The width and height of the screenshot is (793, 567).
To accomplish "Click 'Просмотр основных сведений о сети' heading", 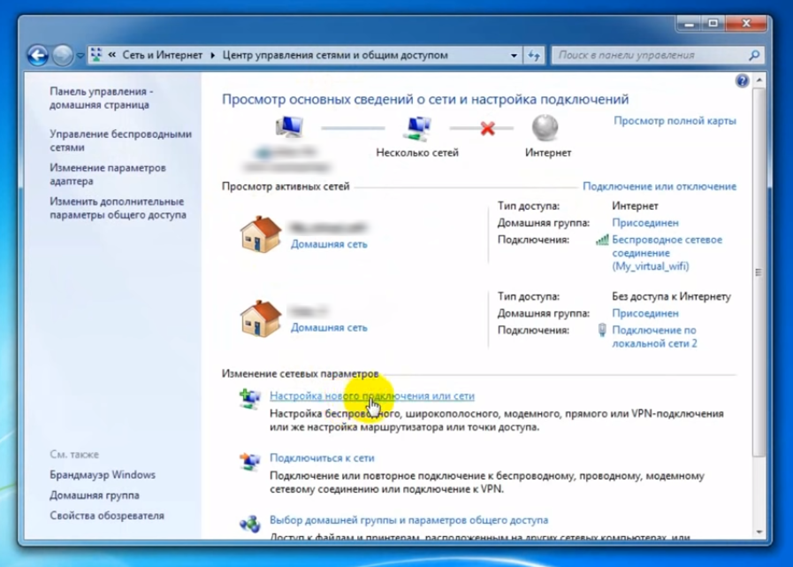I will click(425, 99).
